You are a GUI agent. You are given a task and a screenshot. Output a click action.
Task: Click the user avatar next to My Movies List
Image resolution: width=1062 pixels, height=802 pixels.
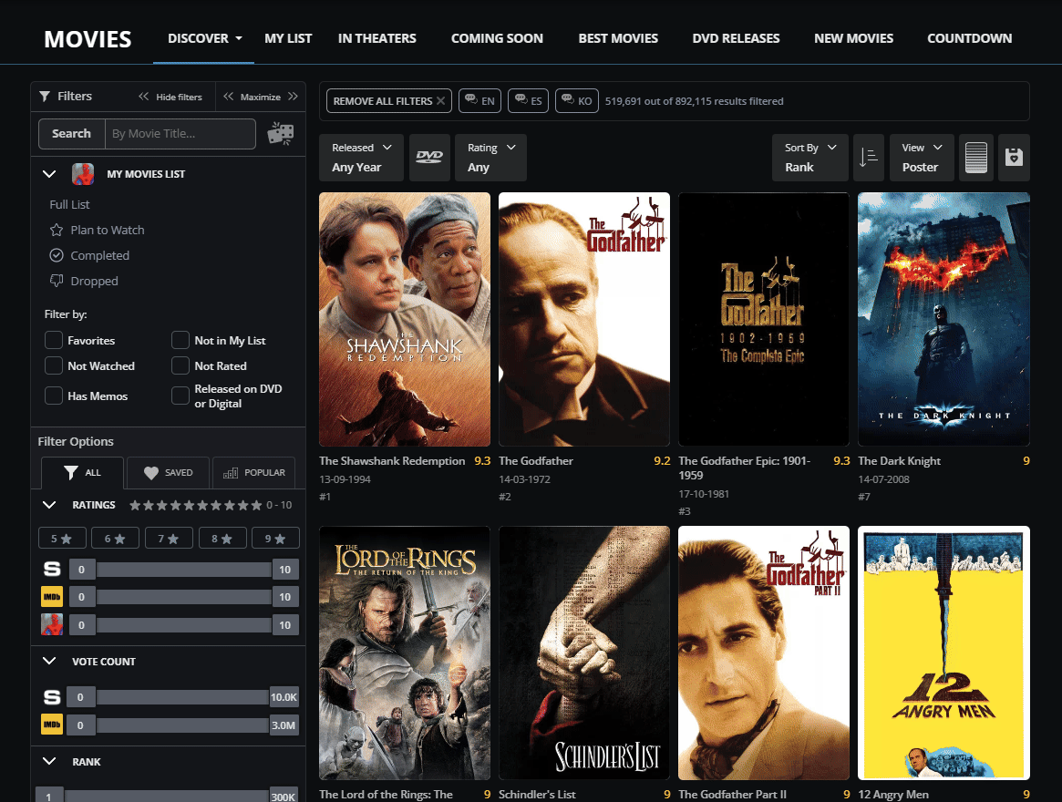(x=83, y=174)
